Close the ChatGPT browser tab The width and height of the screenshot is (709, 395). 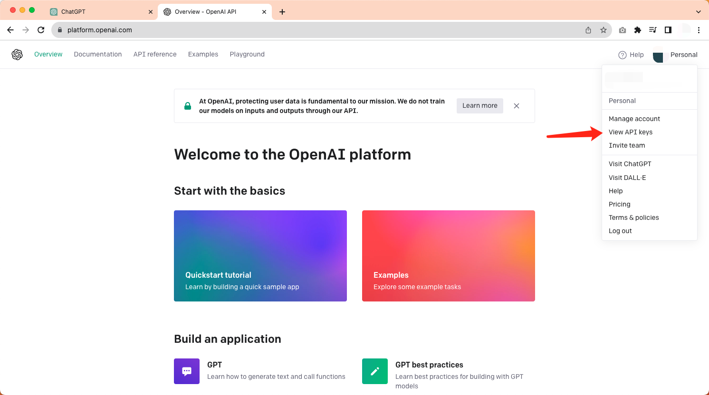151,12
